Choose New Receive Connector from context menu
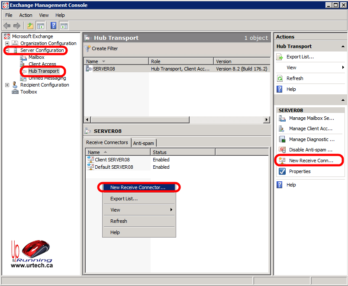The width and height of the screenshot is (348, 286). click(x=138, y=187)
